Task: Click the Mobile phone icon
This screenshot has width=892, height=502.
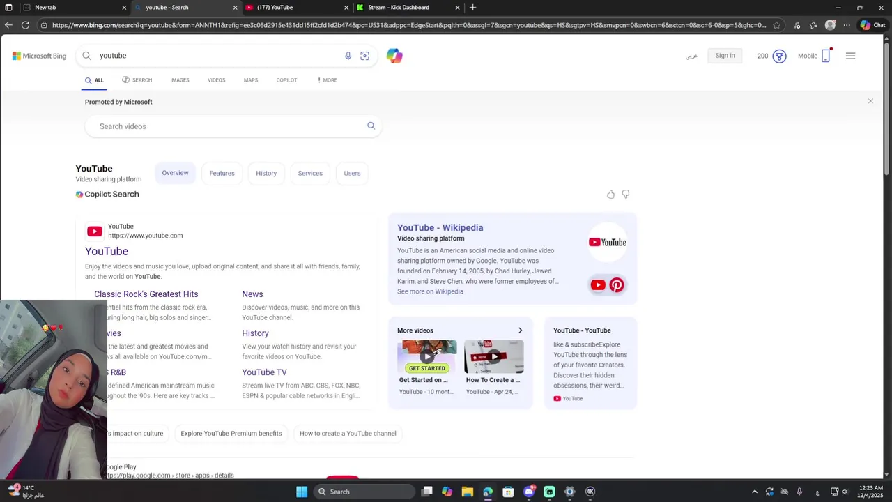Action: pos(826,56)
